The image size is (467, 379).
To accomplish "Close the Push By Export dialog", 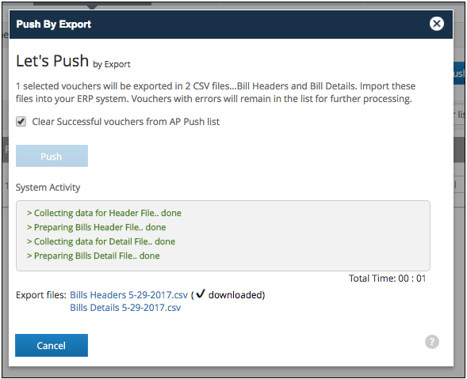I will (x=437, y=24).
